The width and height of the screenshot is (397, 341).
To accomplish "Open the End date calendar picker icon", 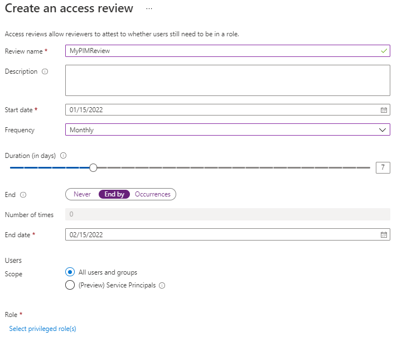I will [384, 235].
